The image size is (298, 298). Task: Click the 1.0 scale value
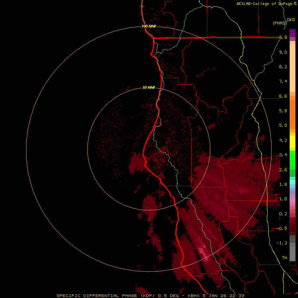pos(283,199)
